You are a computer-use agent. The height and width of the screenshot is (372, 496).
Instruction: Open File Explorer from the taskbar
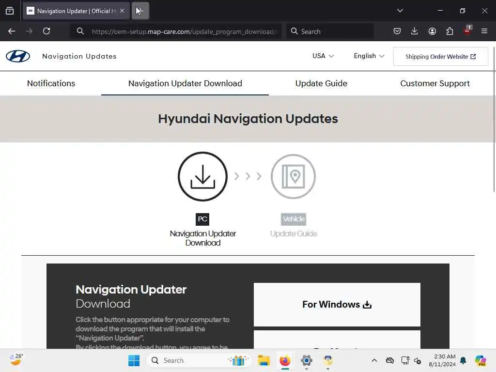point(263,360)
